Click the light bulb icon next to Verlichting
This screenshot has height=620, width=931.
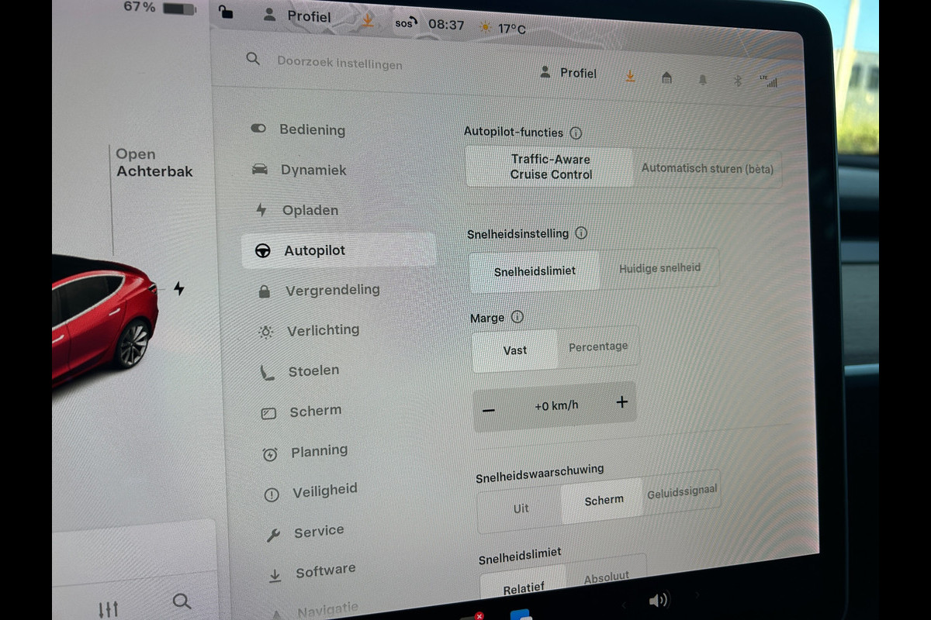[x=266, y=332]
